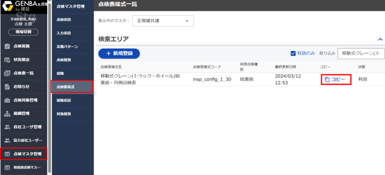Collapse the 検索エリア section chevron
The height and width of the screenshot is (175, 385).
380,39
